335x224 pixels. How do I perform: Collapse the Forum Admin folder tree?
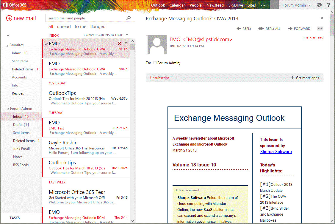tap(8, 109)
